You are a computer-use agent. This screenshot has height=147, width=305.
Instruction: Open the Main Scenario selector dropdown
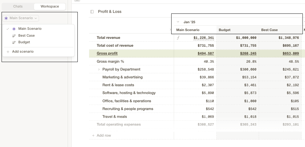coord(21,18)
